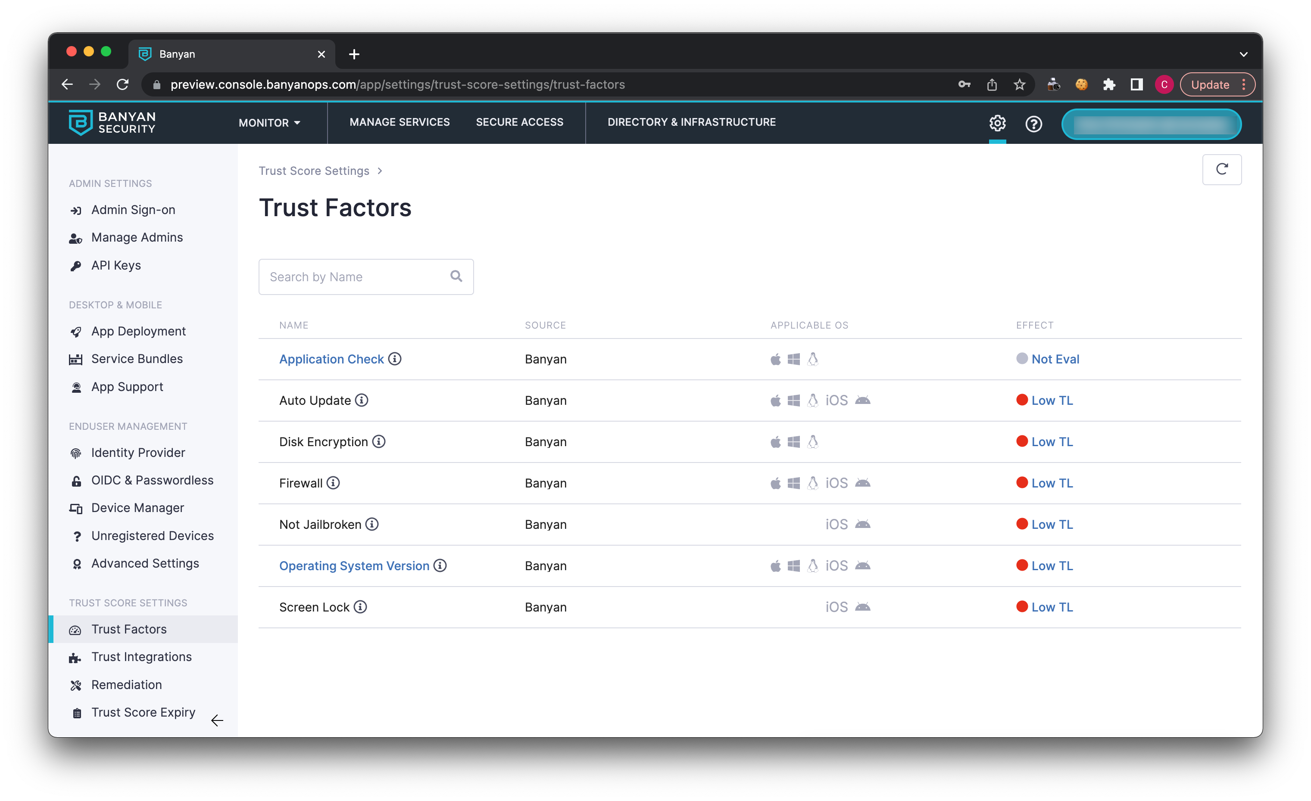Click info icon next to Application Check
This screenshot has height=801, width=1311.
pyautogui.click(x=395, y=359)
